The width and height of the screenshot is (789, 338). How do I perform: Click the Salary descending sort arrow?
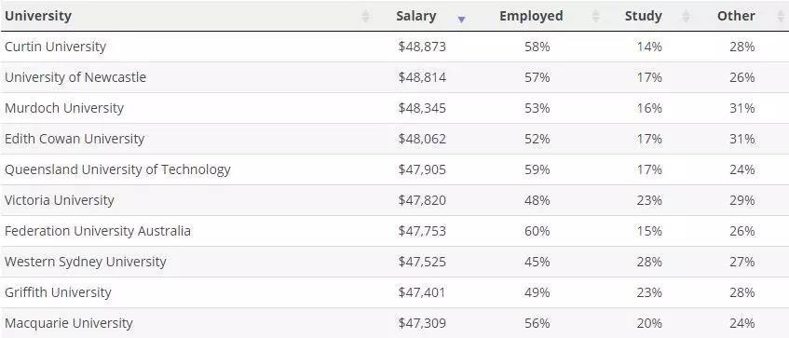[461, 20]
